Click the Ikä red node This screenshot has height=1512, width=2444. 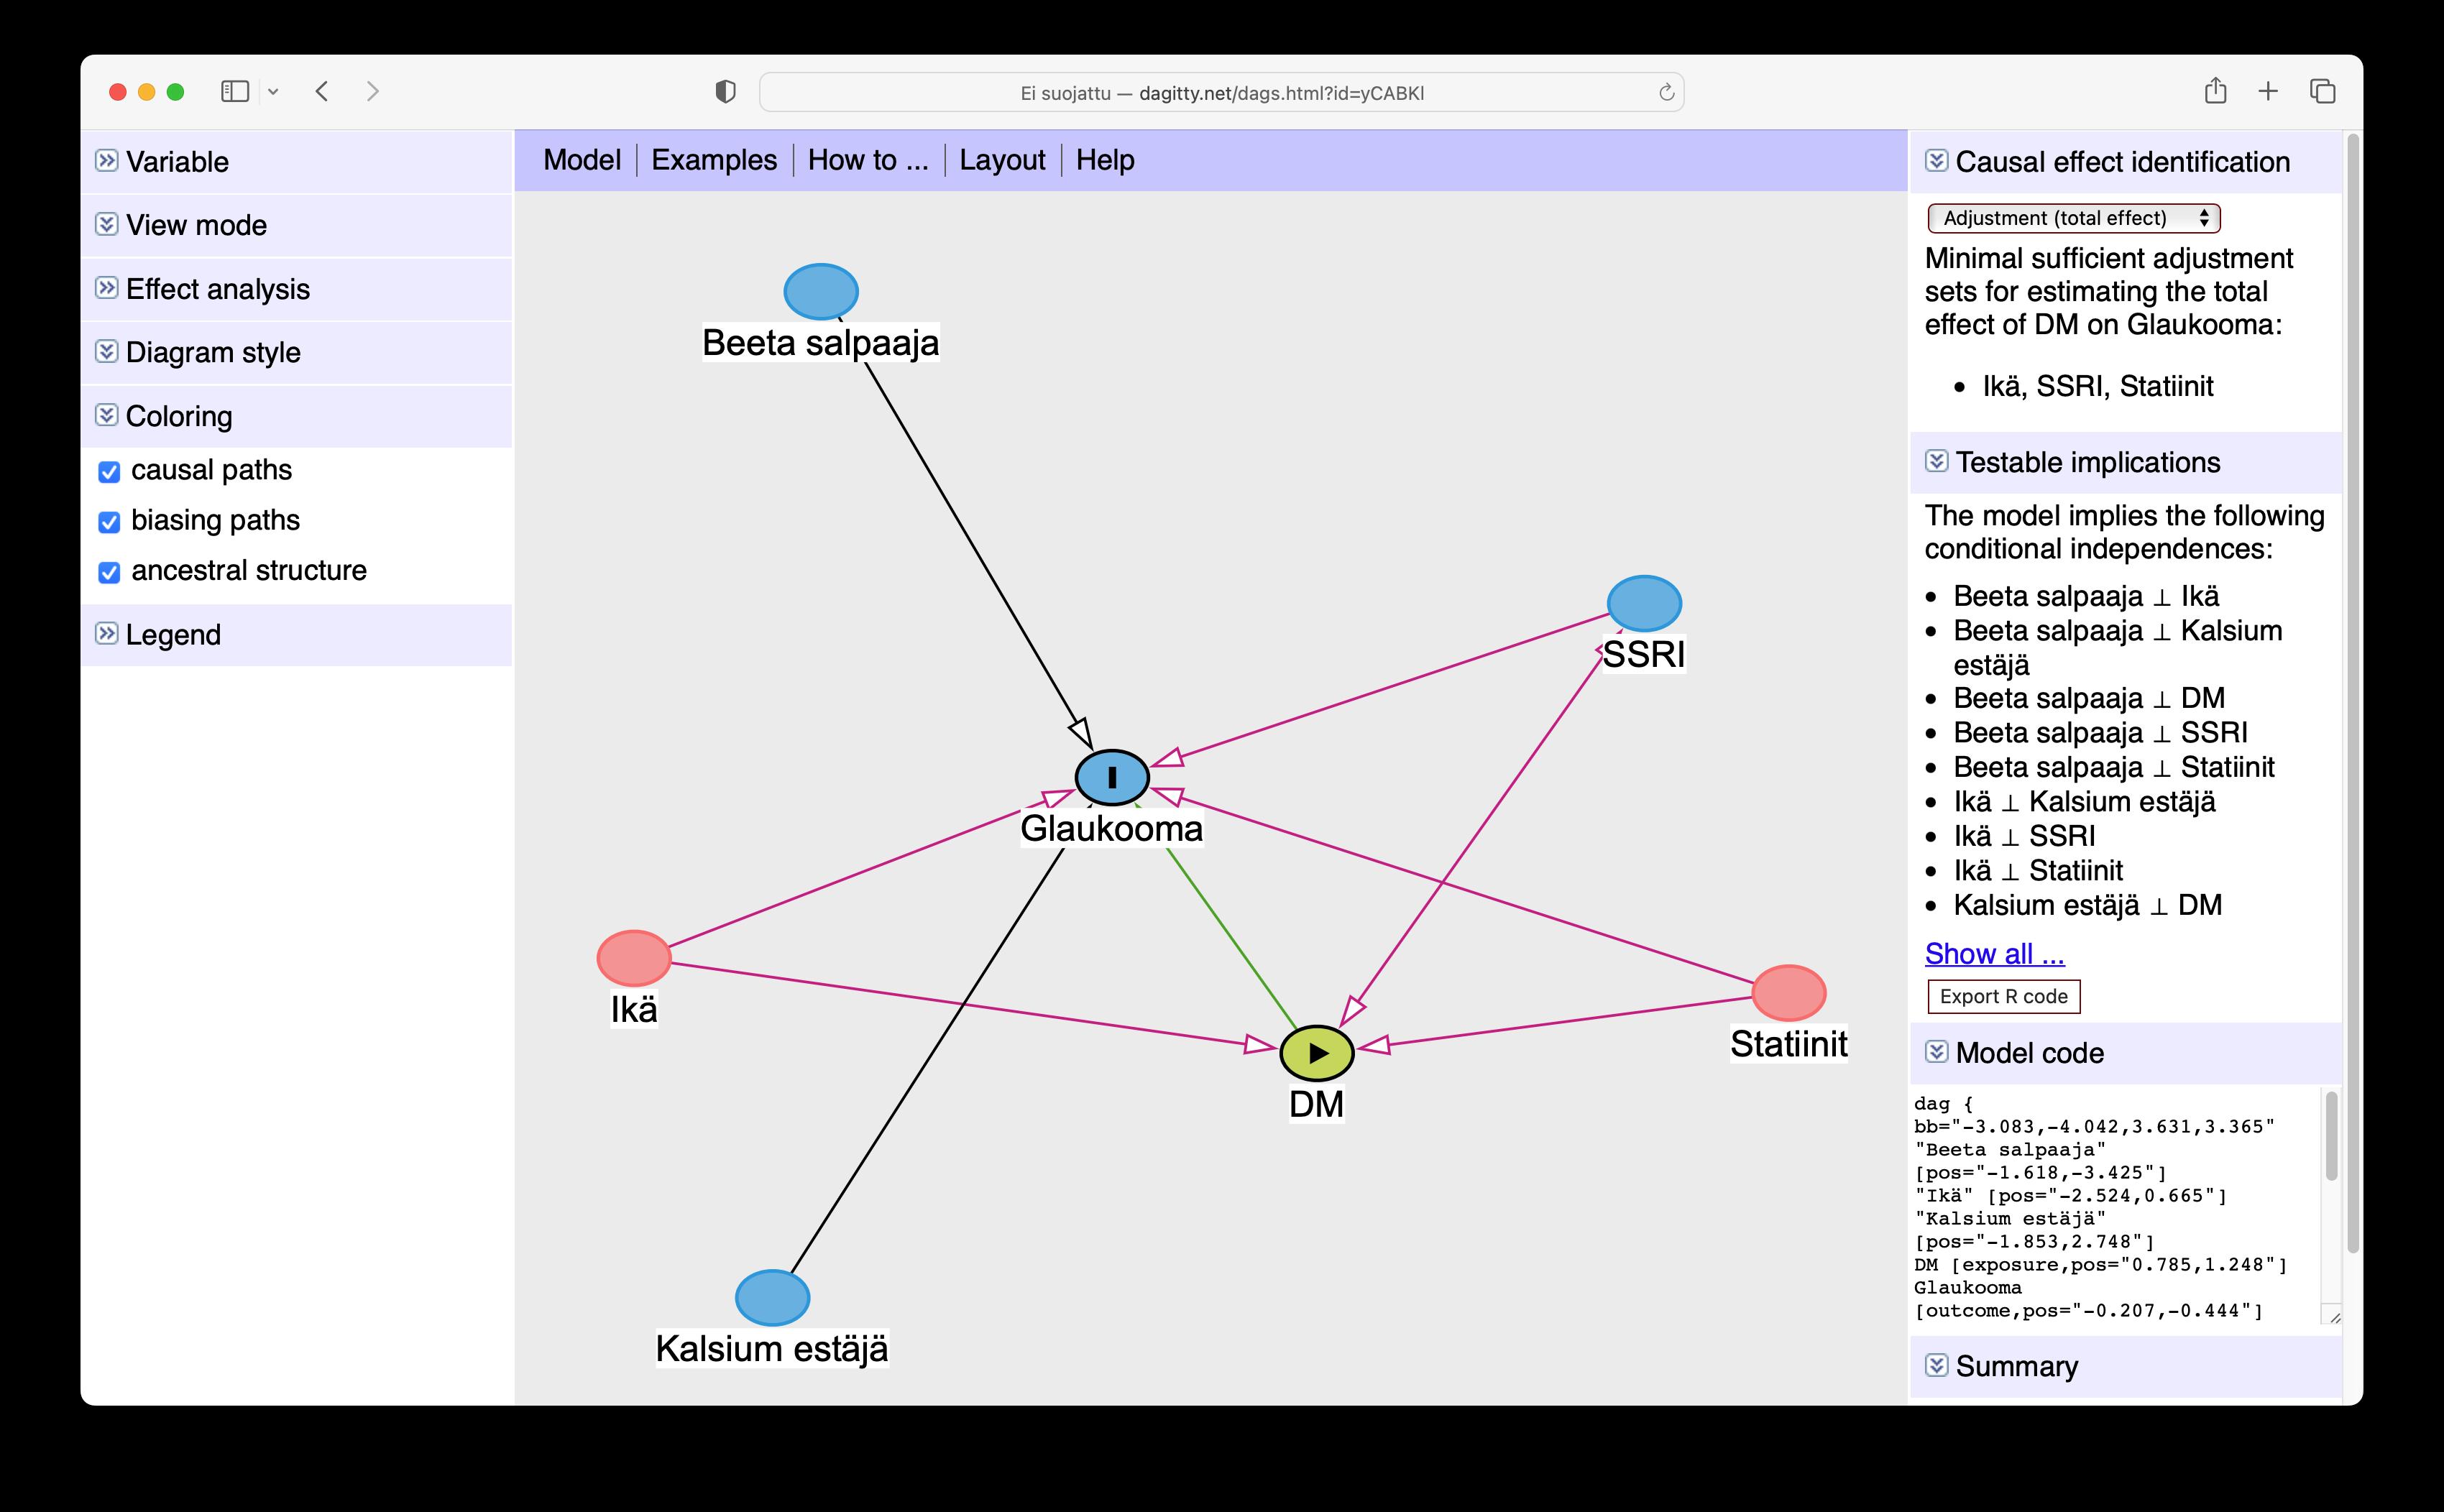[x=634, y=958]
